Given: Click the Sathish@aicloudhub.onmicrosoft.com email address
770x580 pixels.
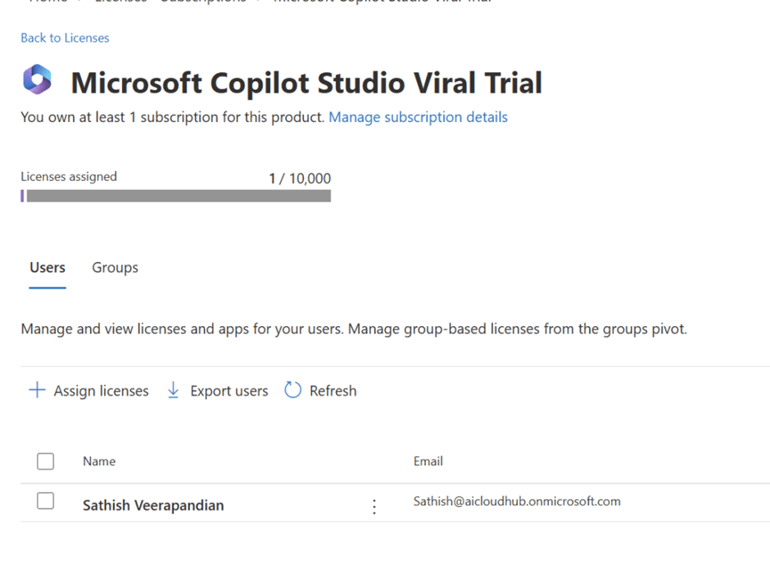Looking at the screenshot, I should pyautogui.click(x=516, y=501).
